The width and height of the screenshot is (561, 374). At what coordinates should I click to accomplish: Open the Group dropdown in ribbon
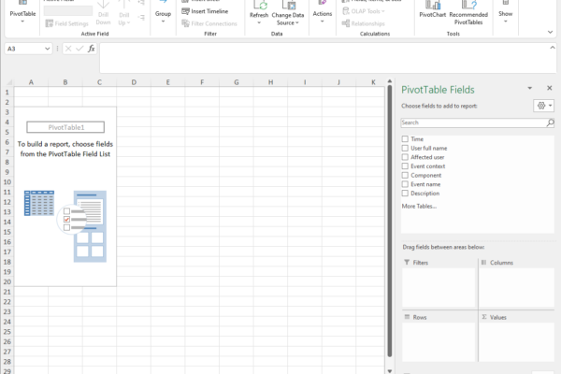click(163, 15)
